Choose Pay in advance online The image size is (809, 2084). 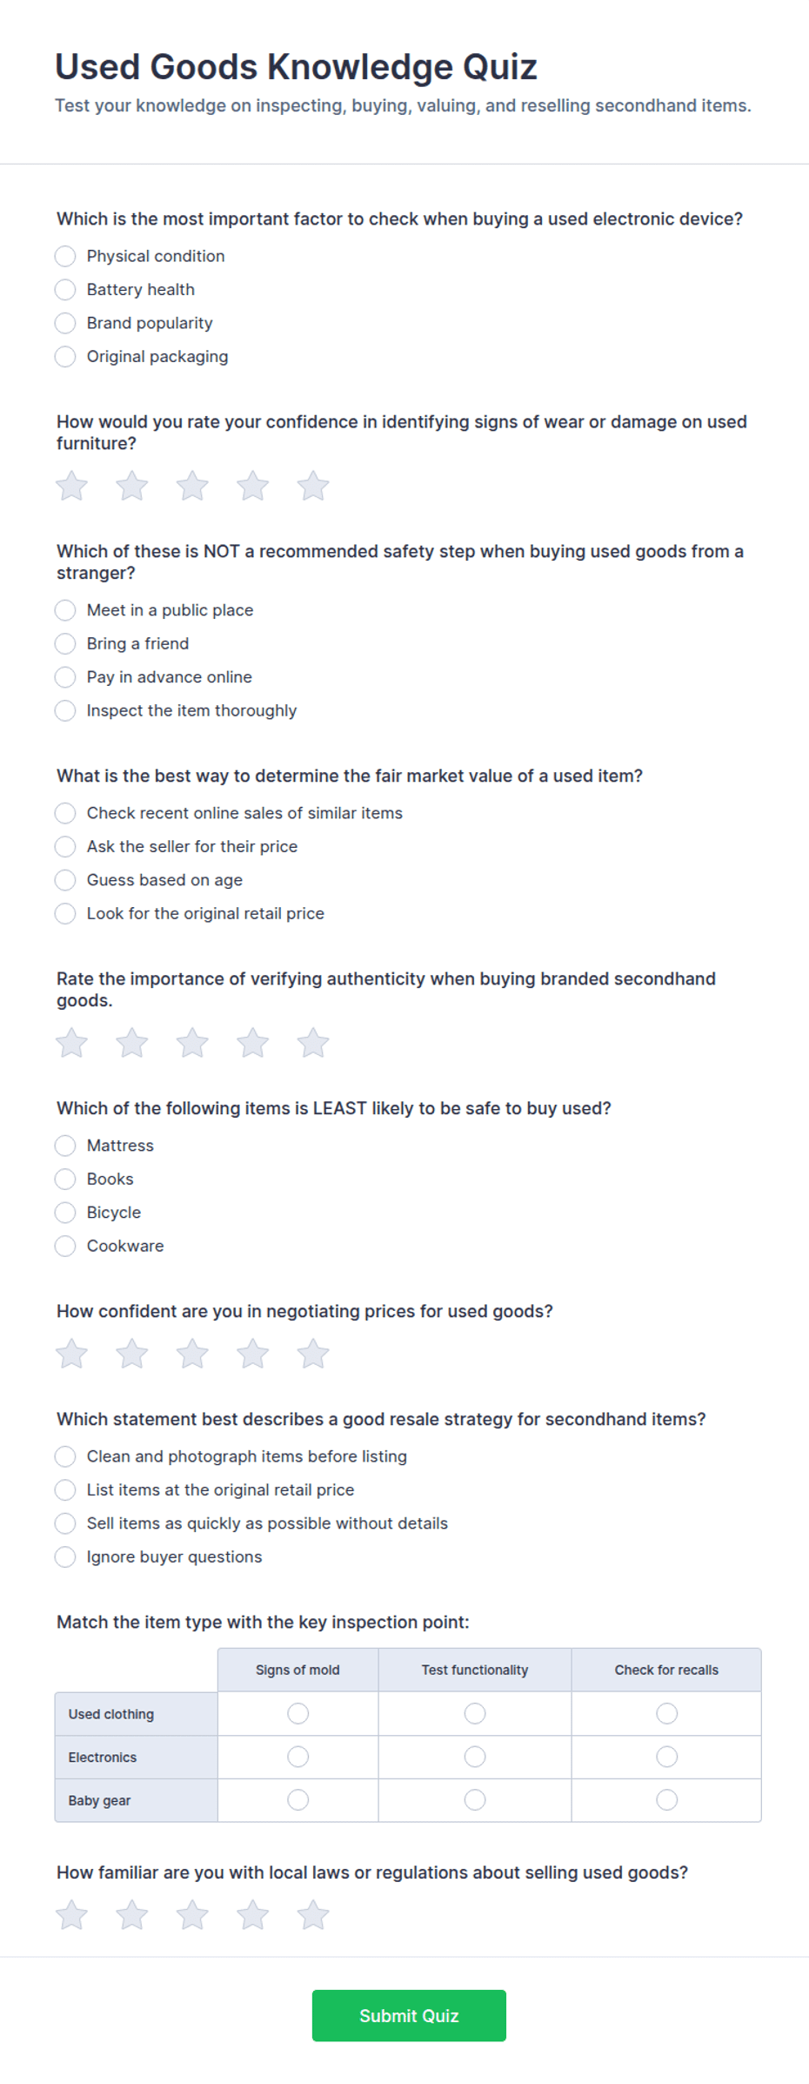tap(65, 677)
